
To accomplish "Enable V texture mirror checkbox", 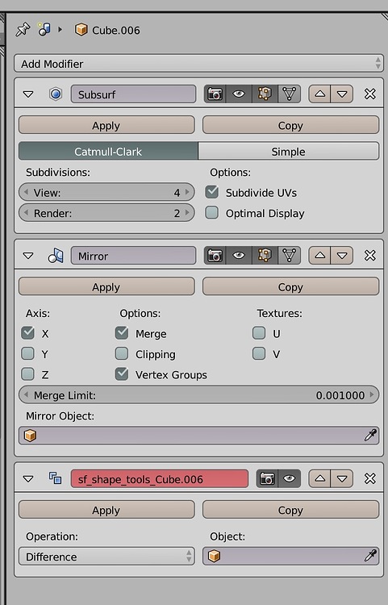I will tap(259, 353).
